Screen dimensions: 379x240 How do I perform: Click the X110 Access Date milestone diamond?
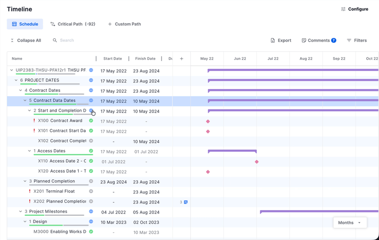(x=257, y=162)
